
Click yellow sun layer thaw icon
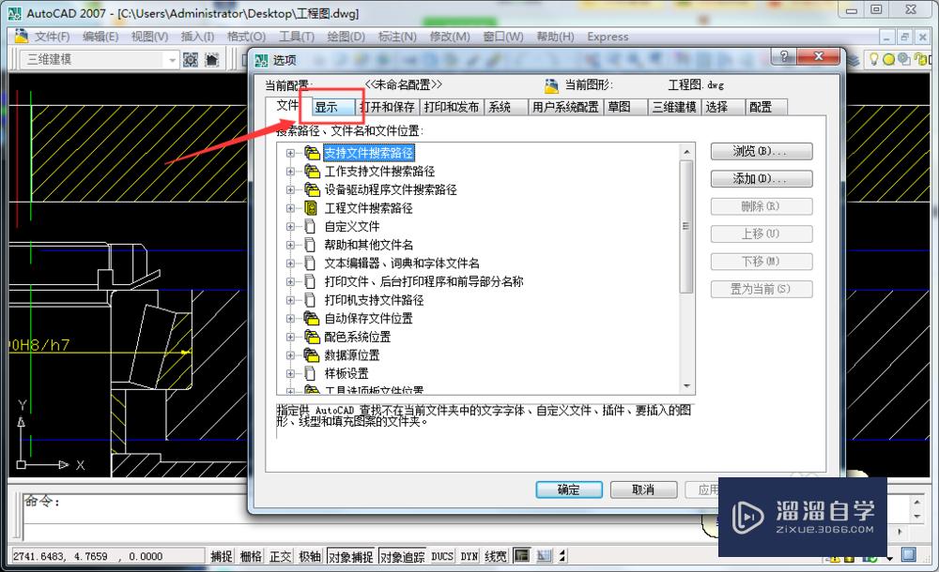click(x=888, y=59)
